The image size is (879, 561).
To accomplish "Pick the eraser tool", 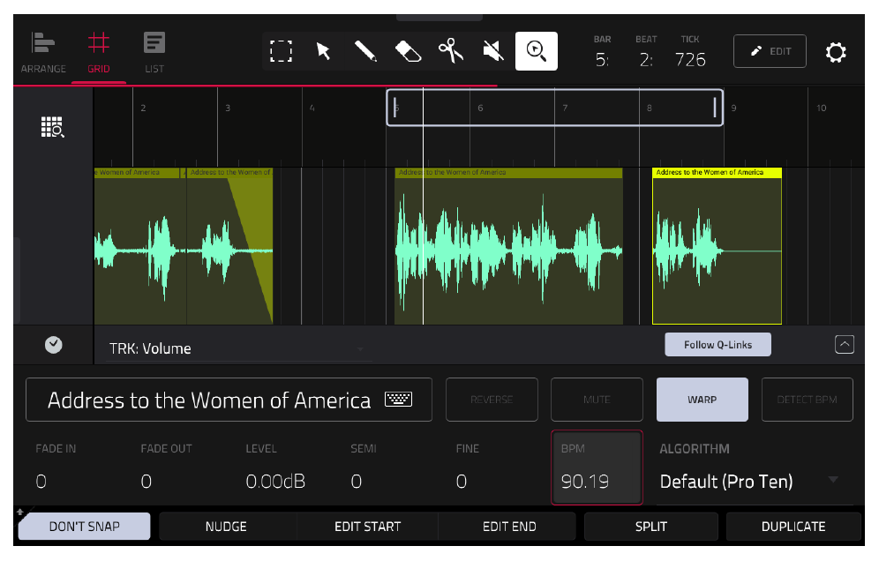I will (x=408, y=51).
